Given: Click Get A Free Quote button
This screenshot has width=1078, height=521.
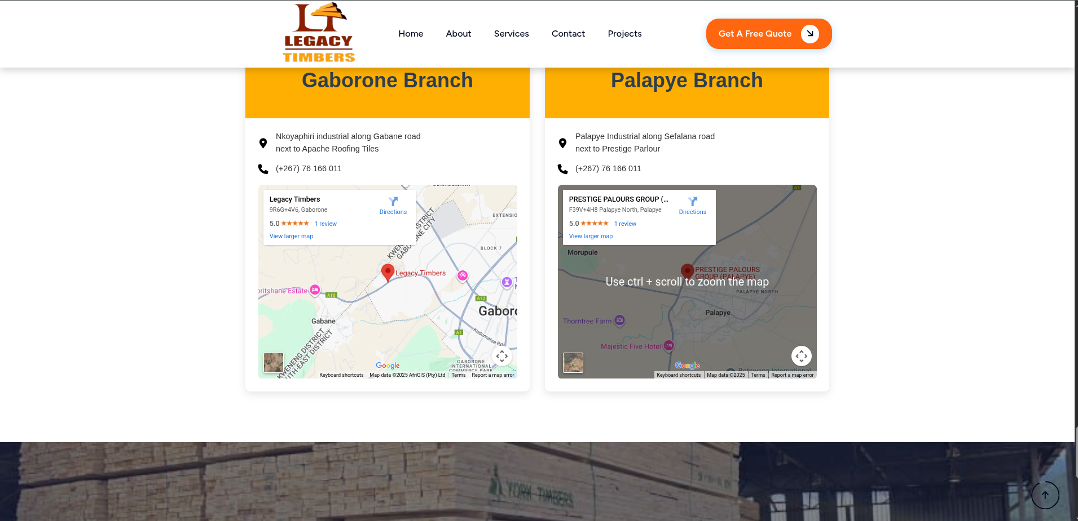Looking at the screenshot, I should [x=769, y=34].
